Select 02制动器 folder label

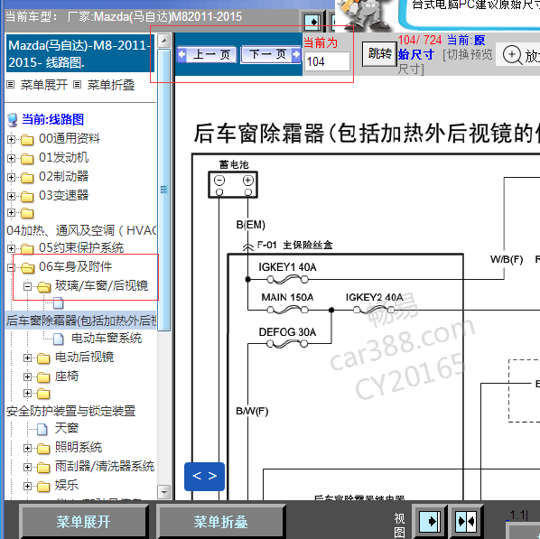[x=63, y=176]
